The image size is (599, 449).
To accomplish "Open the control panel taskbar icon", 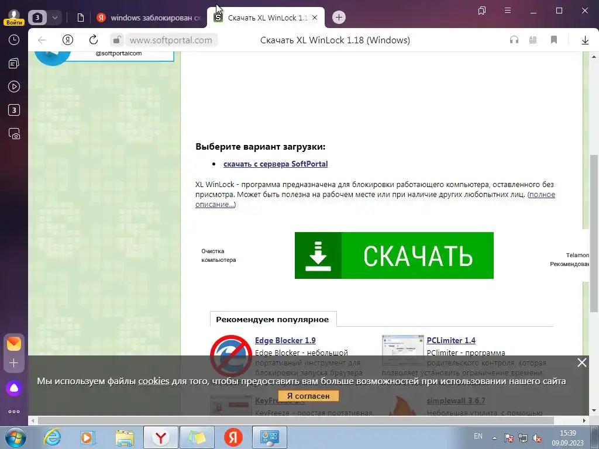I will [x=270, y=437].
